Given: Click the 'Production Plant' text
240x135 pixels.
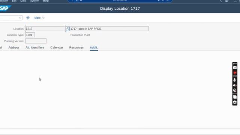Looking at the screenshot, I should click(x=80, y=35).
